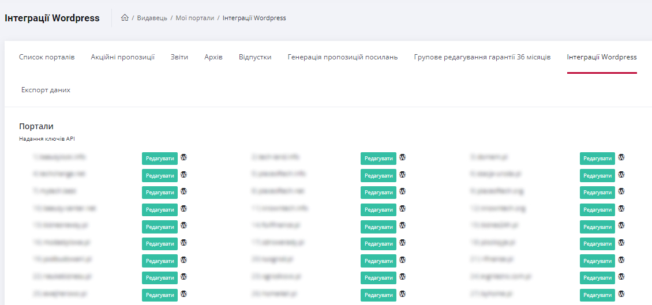Click WordPress icon for portal number 16

click(184, 243)
